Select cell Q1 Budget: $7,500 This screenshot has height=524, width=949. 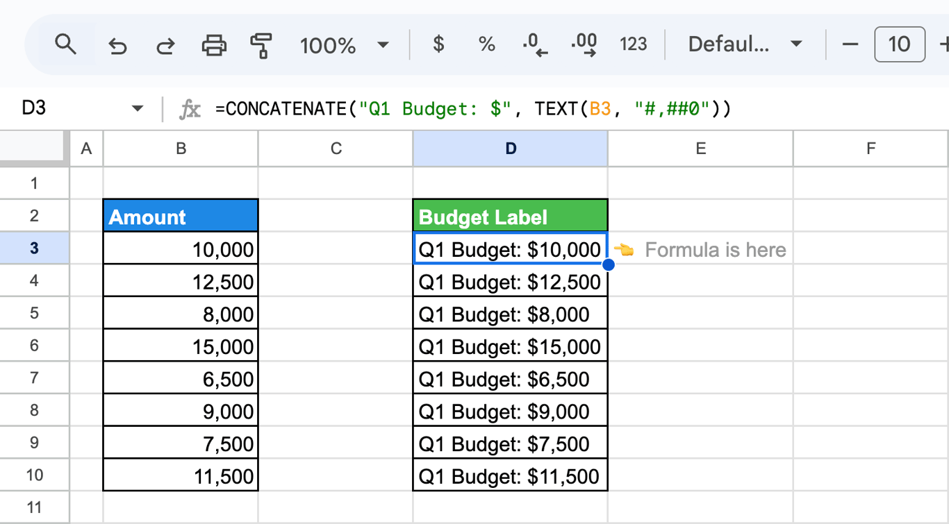[x=511, y=443]
